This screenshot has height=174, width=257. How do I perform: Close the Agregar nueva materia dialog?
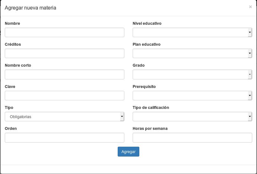coord(250,7)
